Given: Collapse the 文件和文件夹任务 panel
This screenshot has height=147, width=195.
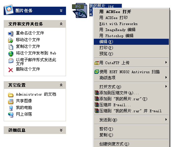Looking at the screenshot, I should click(61, 24).
